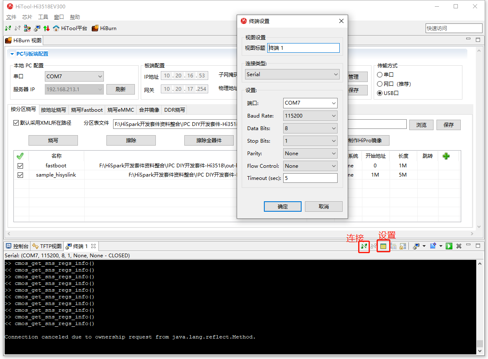
Task: Open the 端口 COM7 dropdown in the dialog
Action: (x=310, y=103)
